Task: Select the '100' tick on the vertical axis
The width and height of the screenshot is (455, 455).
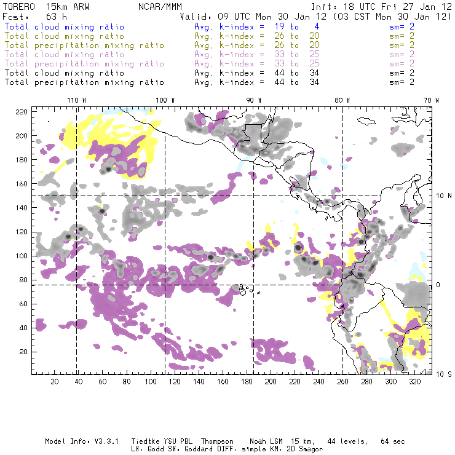Action: 22,256
